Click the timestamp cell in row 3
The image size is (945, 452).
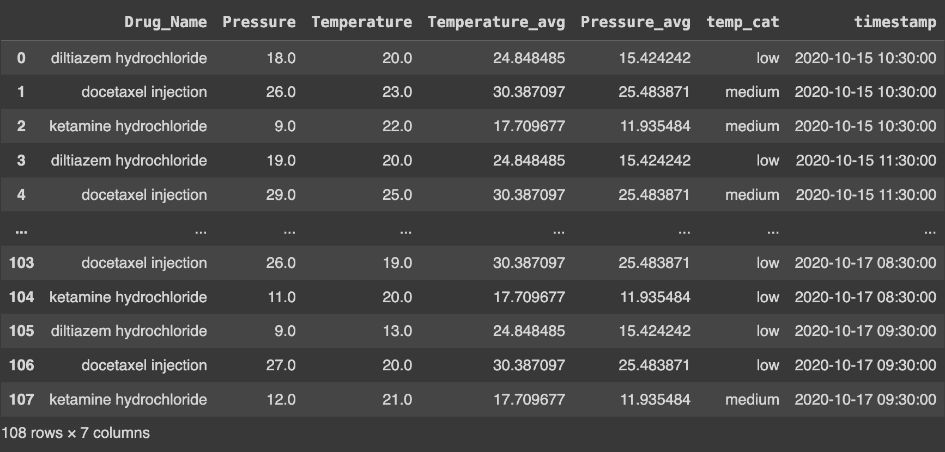865,160
